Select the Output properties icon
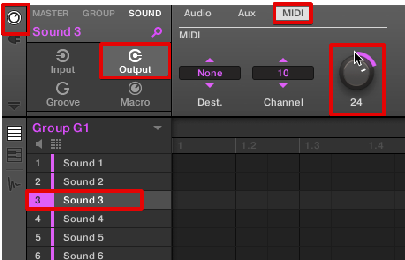 (135, 61)
